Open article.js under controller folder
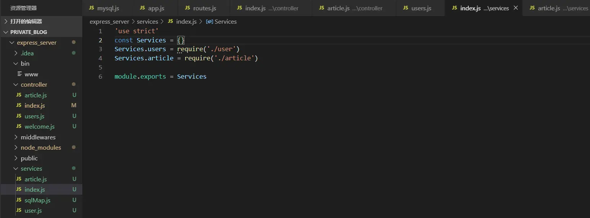 [x=41, y=95]
